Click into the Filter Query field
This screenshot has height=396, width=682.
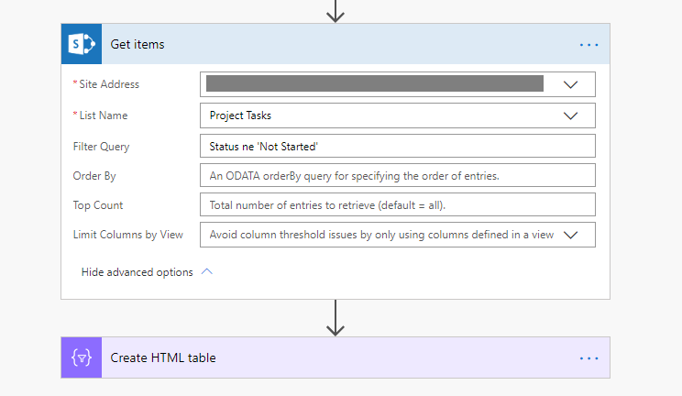397,147
